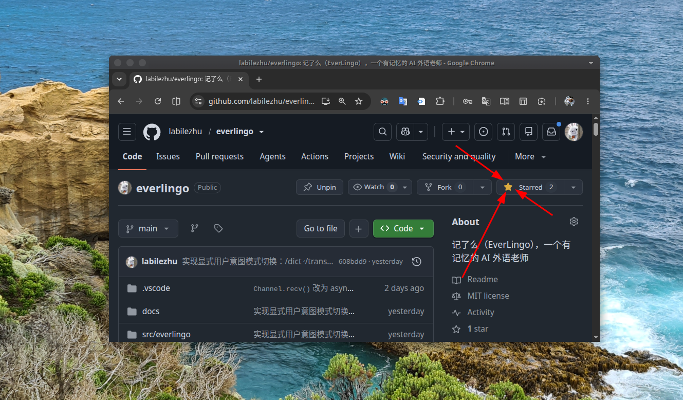
Task: Open GitHub search magnifier button
Action: (x=382, y=132)
